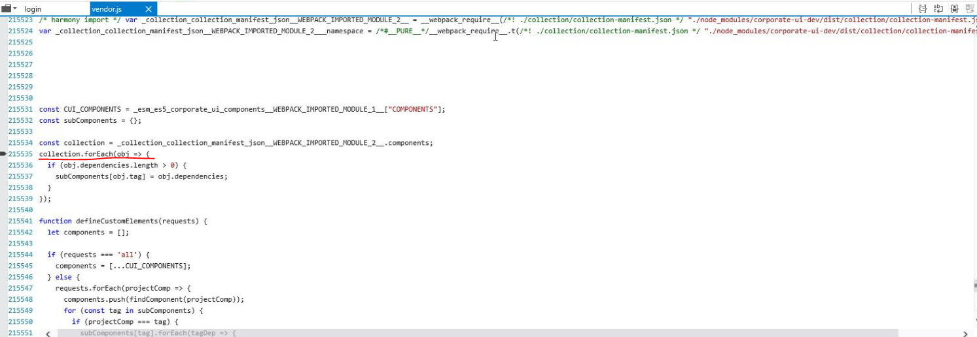The width and height of the screenshot is (977, 337).
Task: Expand the dropdown arrow beside the folder icon
Action: click(14, 9)
